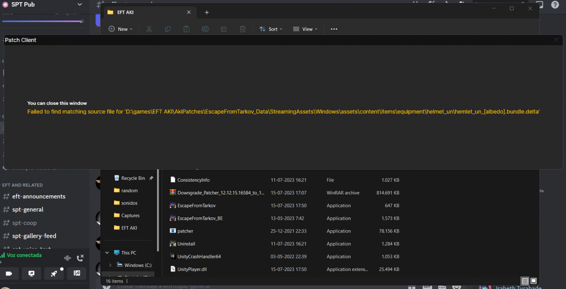
Task: Start an activity with rocket icon
Action: [54, 274]
